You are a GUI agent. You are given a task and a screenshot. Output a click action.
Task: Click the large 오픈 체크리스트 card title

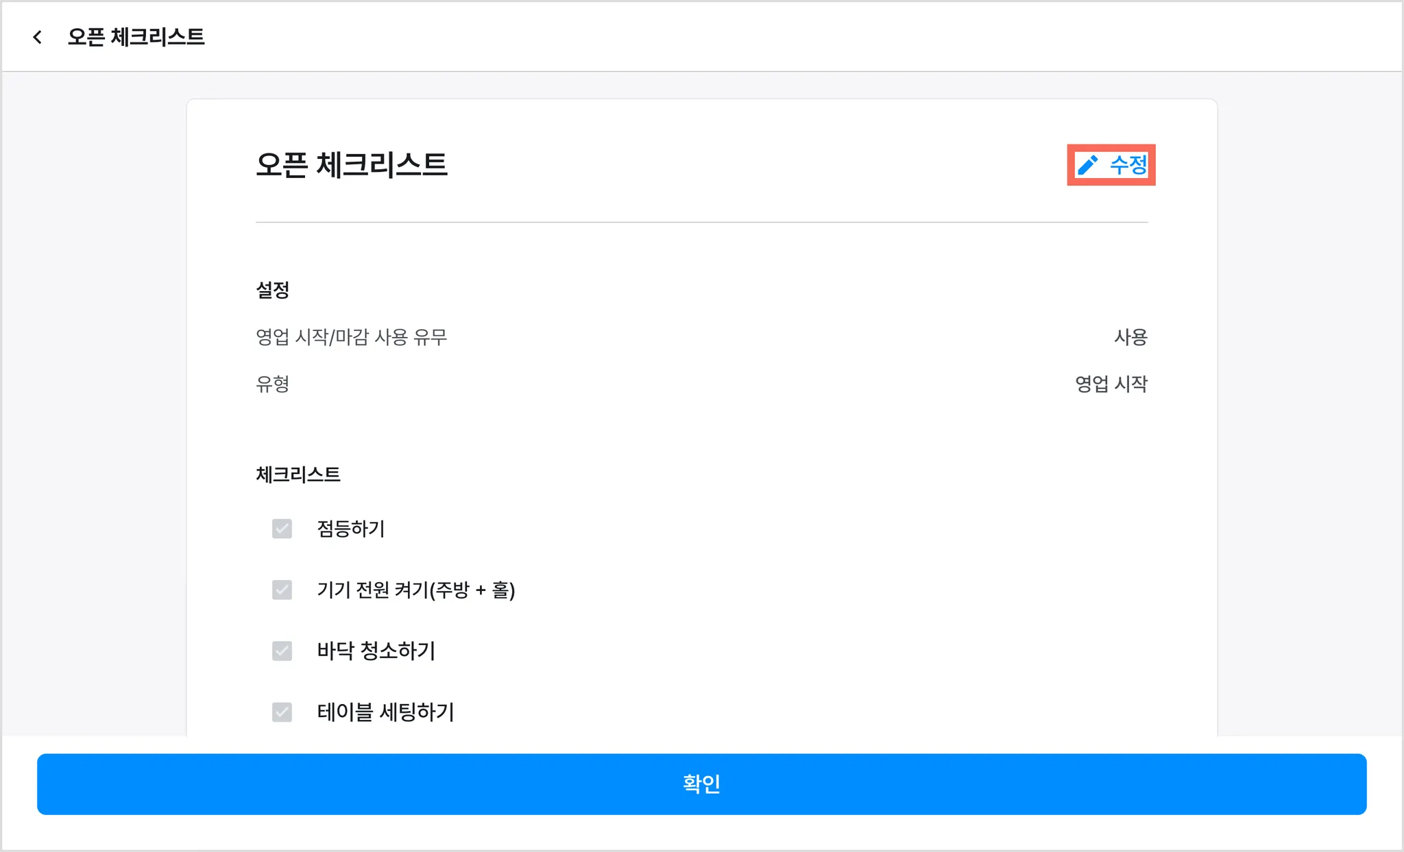[351, 165]
